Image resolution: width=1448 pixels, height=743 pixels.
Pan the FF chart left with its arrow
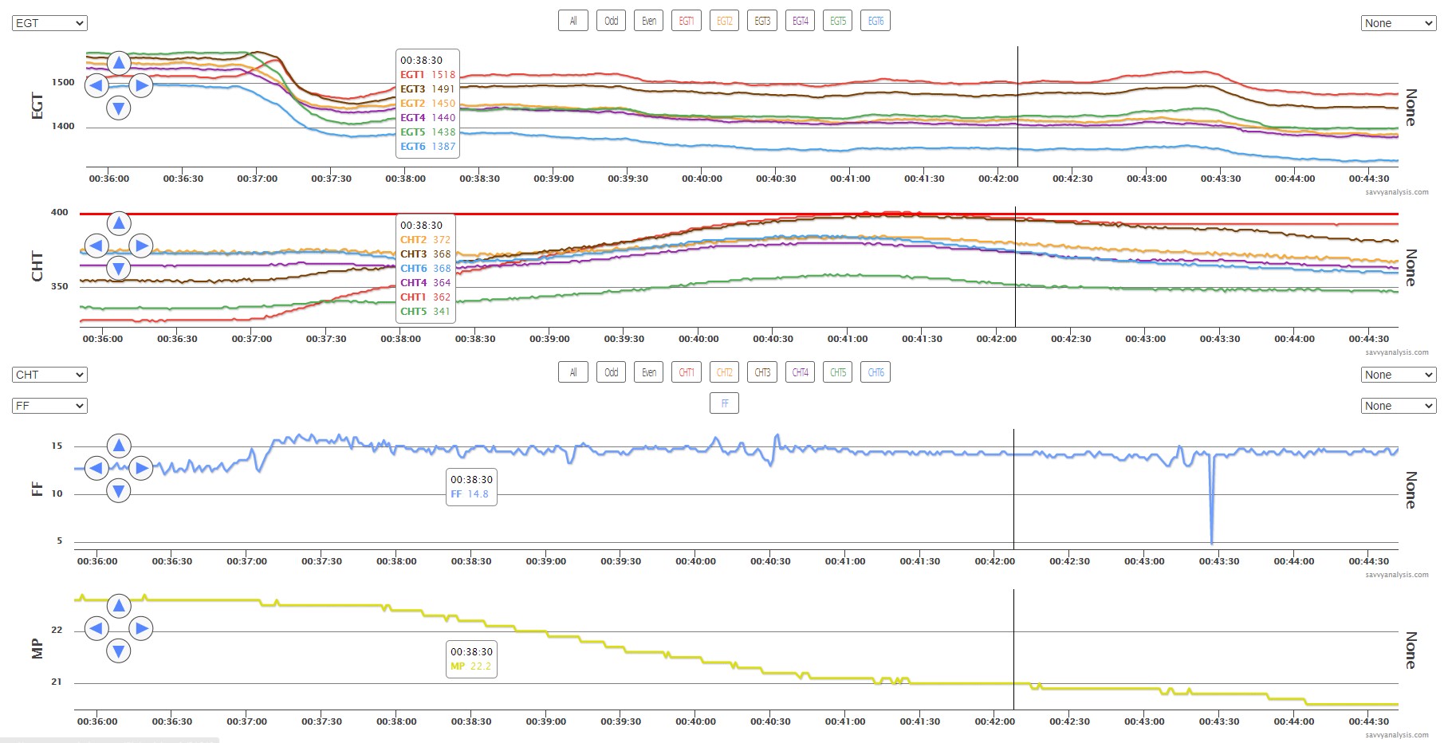96,468
